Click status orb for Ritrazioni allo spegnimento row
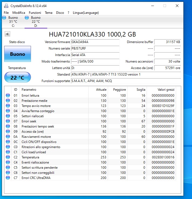The image size is (192, 199). (x=8, y=147)
